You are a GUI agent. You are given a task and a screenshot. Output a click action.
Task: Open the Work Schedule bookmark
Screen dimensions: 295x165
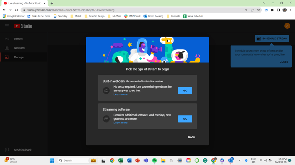coord(193,16)
